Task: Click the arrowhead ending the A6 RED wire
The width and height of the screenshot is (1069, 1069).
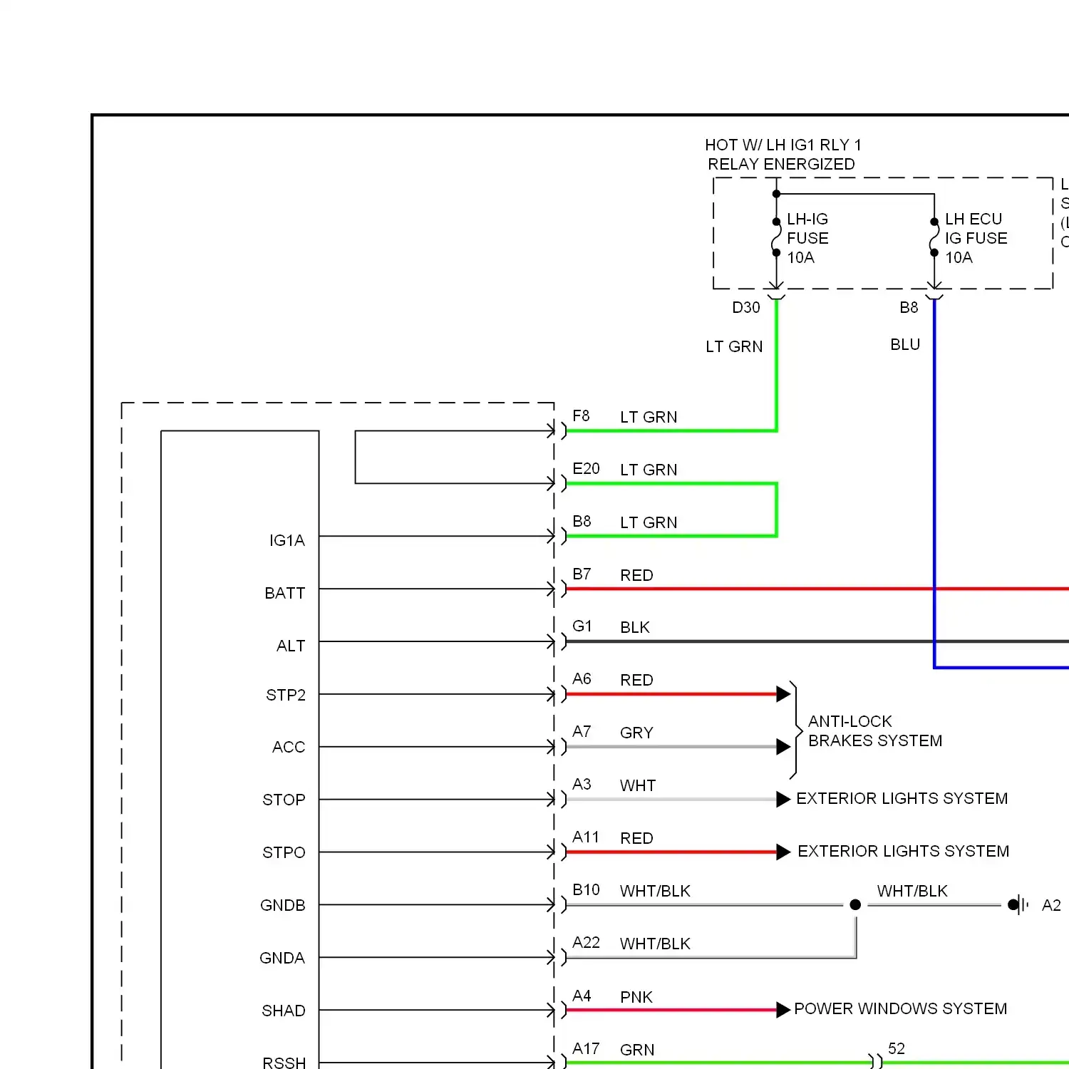Action: coord(783,693)
